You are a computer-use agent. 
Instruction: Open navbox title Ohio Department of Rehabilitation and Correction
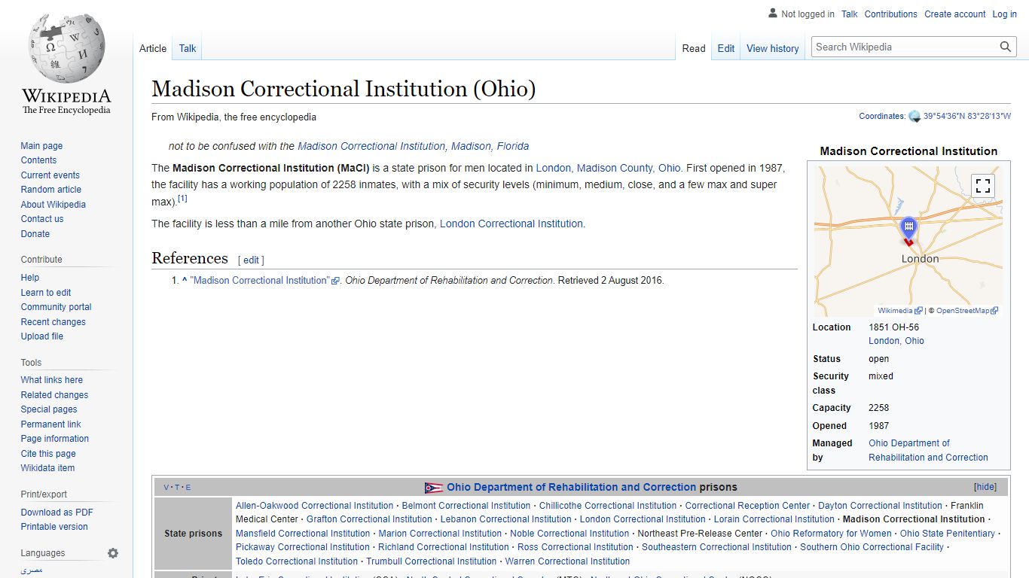coord(571,487)
